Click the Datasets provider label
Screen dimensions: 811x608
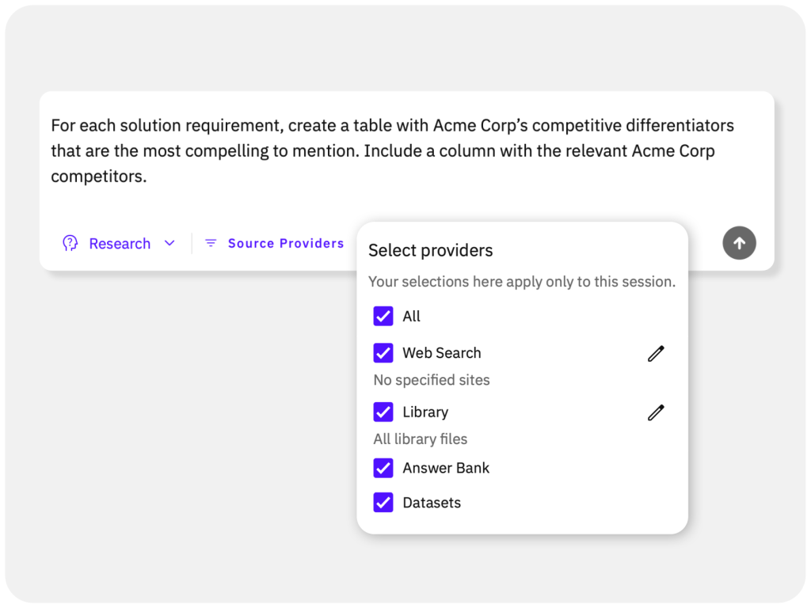(432, 503)
